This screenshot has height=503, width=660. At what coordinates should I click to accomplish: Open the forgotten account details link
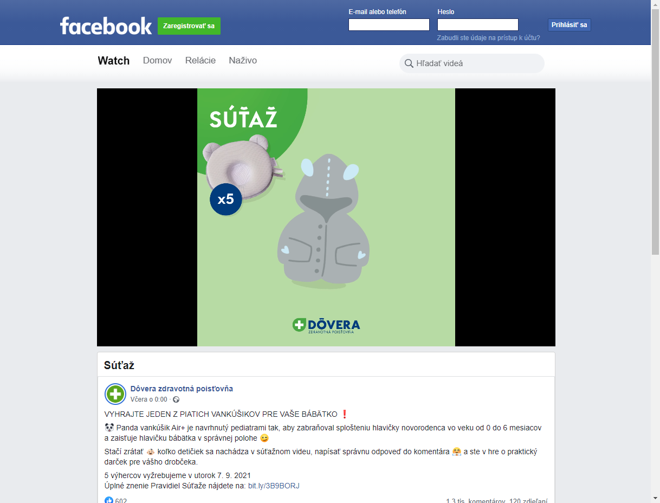[488, 38]
